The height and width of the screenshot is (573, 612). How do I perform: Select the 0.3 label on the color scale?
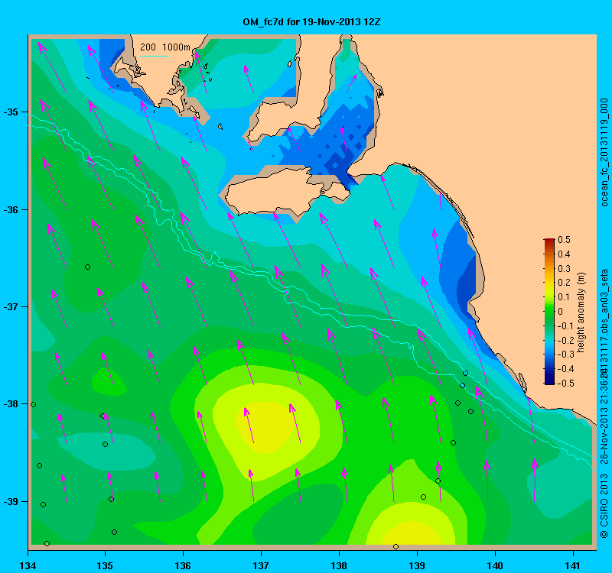tap(564, 269)
